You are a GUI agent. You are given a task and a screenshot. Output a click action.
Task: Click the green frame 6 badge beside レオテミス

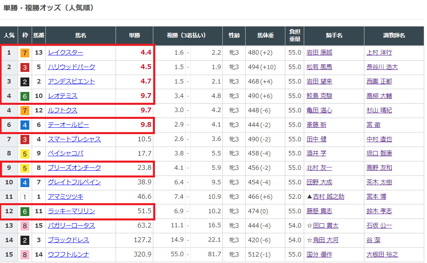click(x=24, y=96)
